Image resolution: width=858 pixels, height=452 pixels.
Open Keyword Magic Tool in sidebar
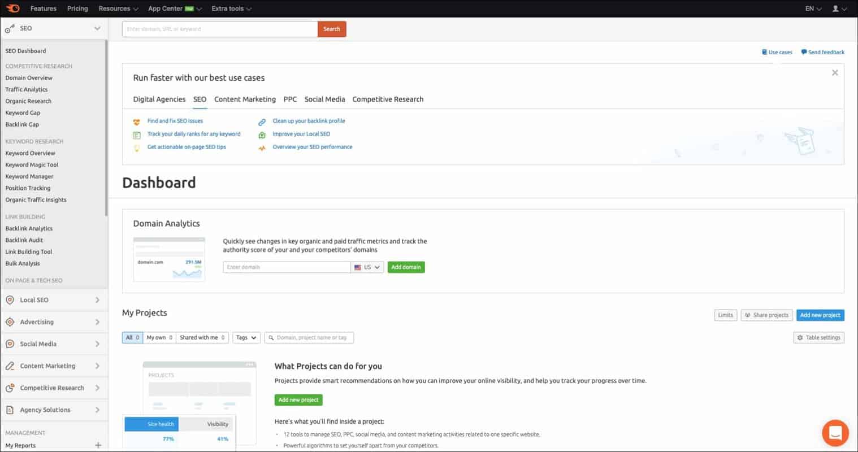tap(32, 165)
